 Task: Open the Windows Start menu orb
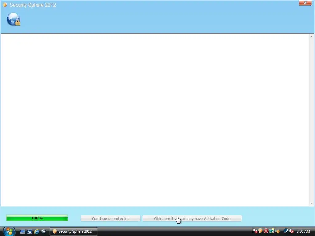coord(9,231)
